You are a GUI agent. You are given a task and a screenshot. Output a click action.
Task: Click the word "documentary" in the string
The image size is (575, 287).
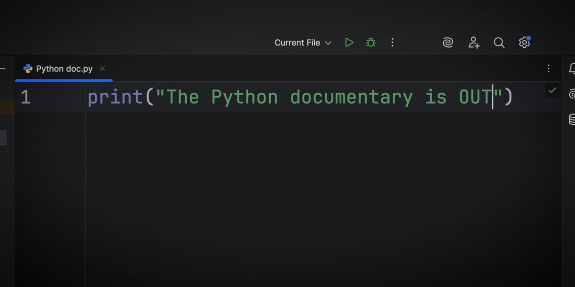(x=351, y=98)
